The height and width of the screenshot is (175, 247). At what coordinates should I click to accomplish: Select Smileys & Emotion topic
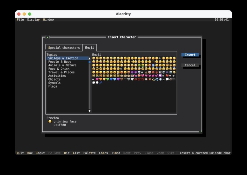(x=67, y=58)
